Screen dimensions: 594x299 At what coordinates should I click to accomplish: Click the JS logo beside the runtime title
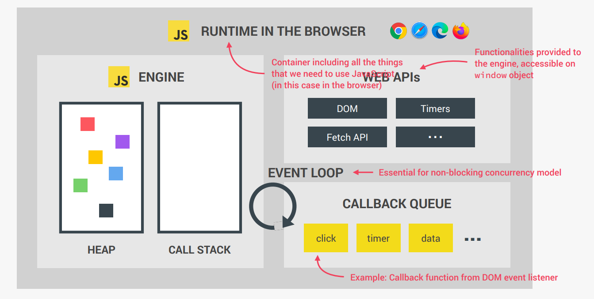178,31
